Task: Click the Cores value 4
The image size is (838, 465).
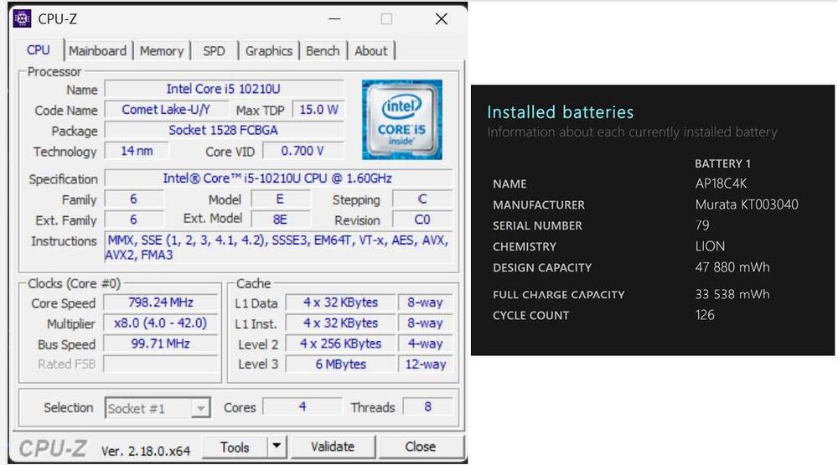Action: [303, 406]
